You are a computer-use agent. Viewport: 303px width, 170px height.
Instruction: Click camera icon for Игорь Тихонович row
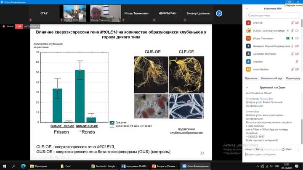(x=297, y=38)
